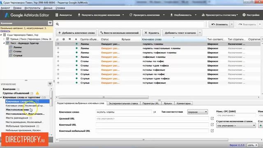Open the dropdown arrow beside Опубликовать
The width and height of the screenshot is (263, 148).
[196, 15]
